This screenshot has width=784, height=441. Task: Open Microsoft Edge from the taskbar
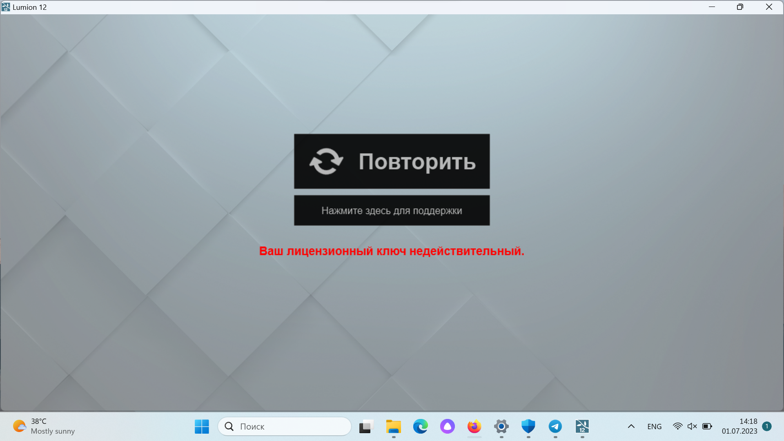tap(420, 426)
